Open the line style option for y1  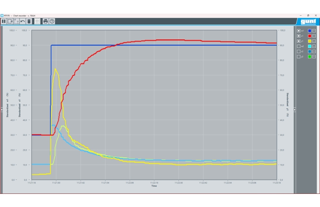(314, 41)
